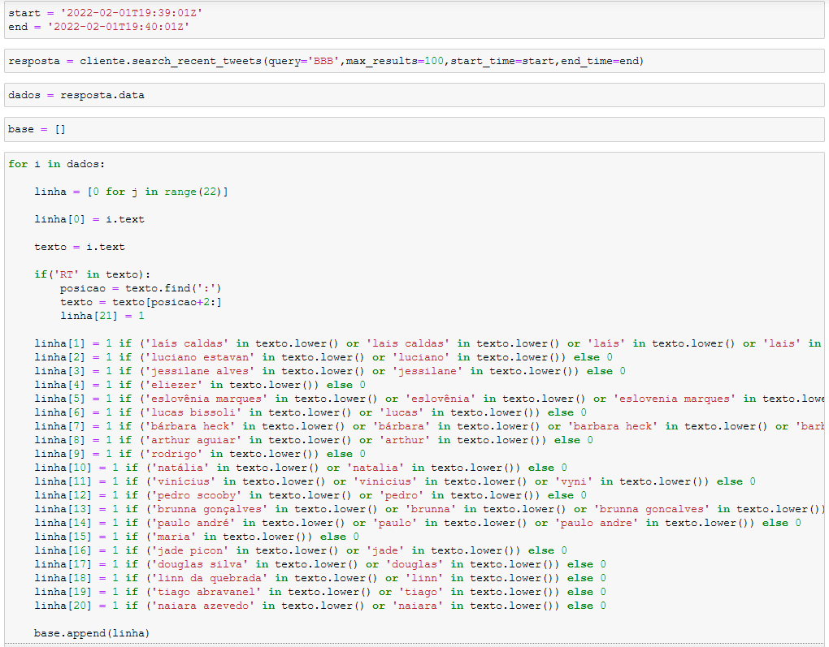Click the string 'laís caldas' in linha[1]
This screenshot has width=829, height=647.
[x=187, y=343]
